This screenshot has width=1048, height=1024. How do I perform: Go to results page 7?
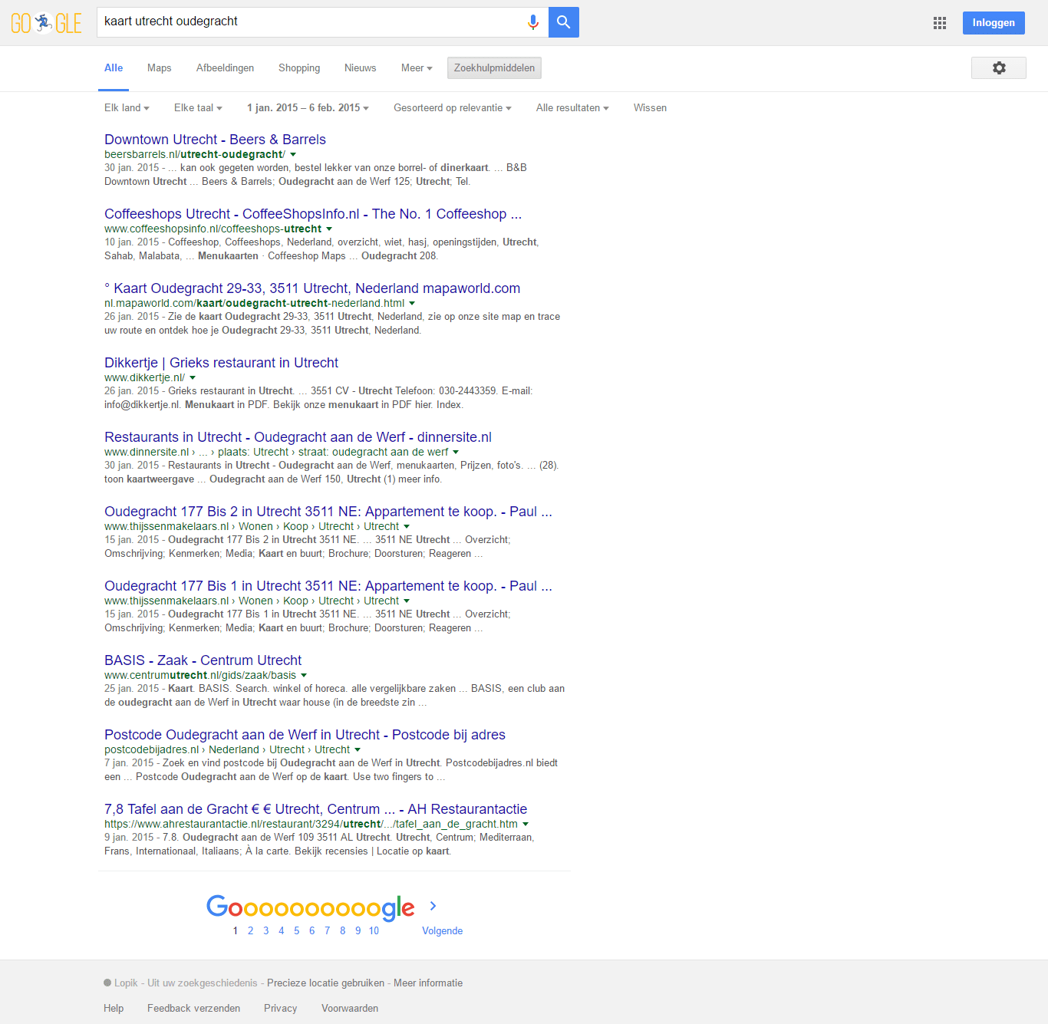click(x=328, y=930)
